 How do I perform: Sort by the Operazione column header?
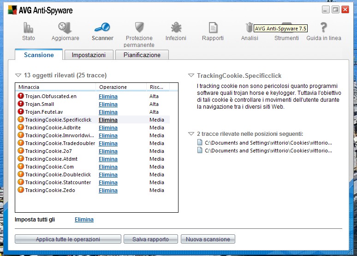(x=121, y=87)
